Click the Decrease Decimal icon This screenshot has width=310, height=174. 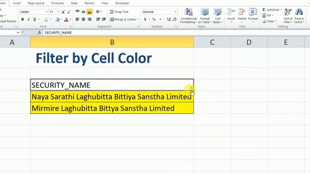point(174,19)
